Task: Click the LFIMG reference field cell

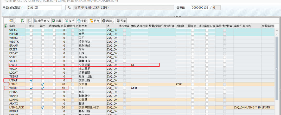Action: click(268, 107)
